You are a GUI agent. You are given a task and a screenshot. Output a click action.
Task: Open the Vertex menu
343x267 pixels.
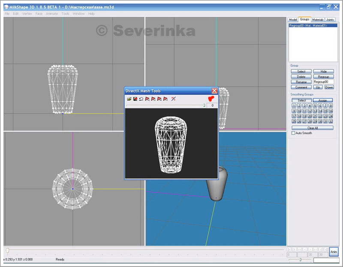click(x=27, y=14)
